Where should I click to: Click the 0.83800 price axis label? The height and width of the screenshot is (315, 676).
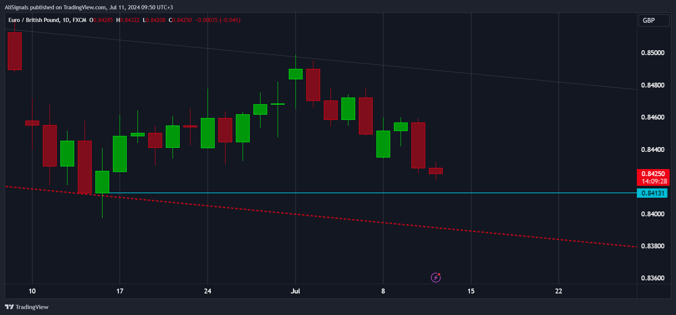(x=653, y=246)
